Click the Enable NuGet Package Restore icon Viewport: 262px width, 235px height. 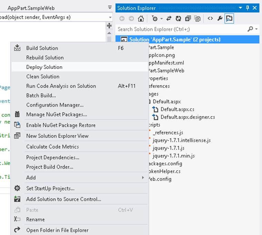point(17,125)
